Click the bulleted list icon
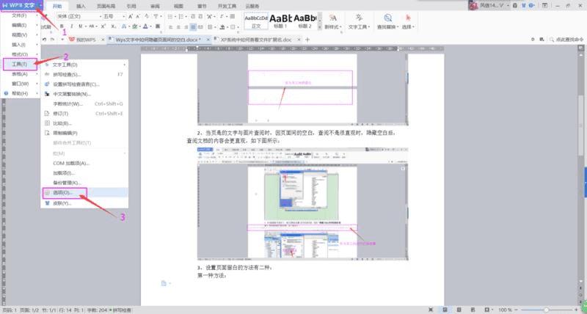 pos(170,16)
